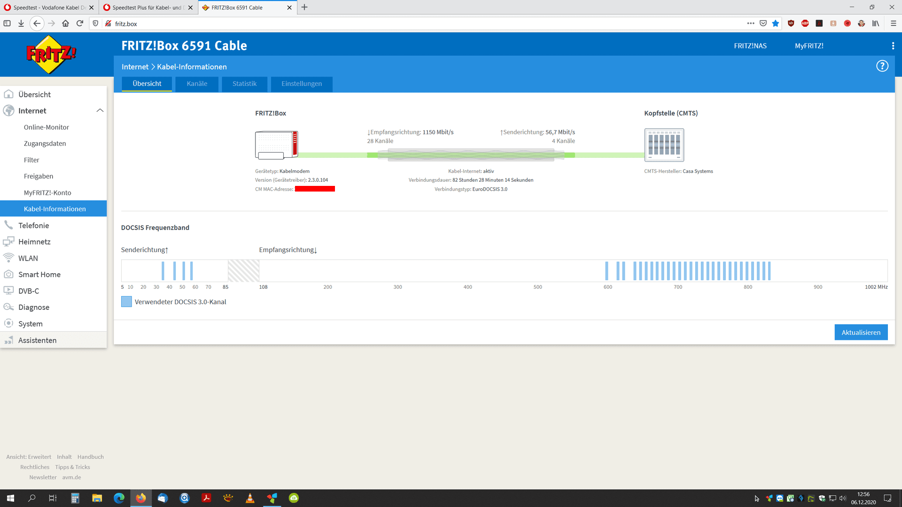902x507 pixels.
Task: Open Microsoft Edge from taskbar
Action: point(119,498)
